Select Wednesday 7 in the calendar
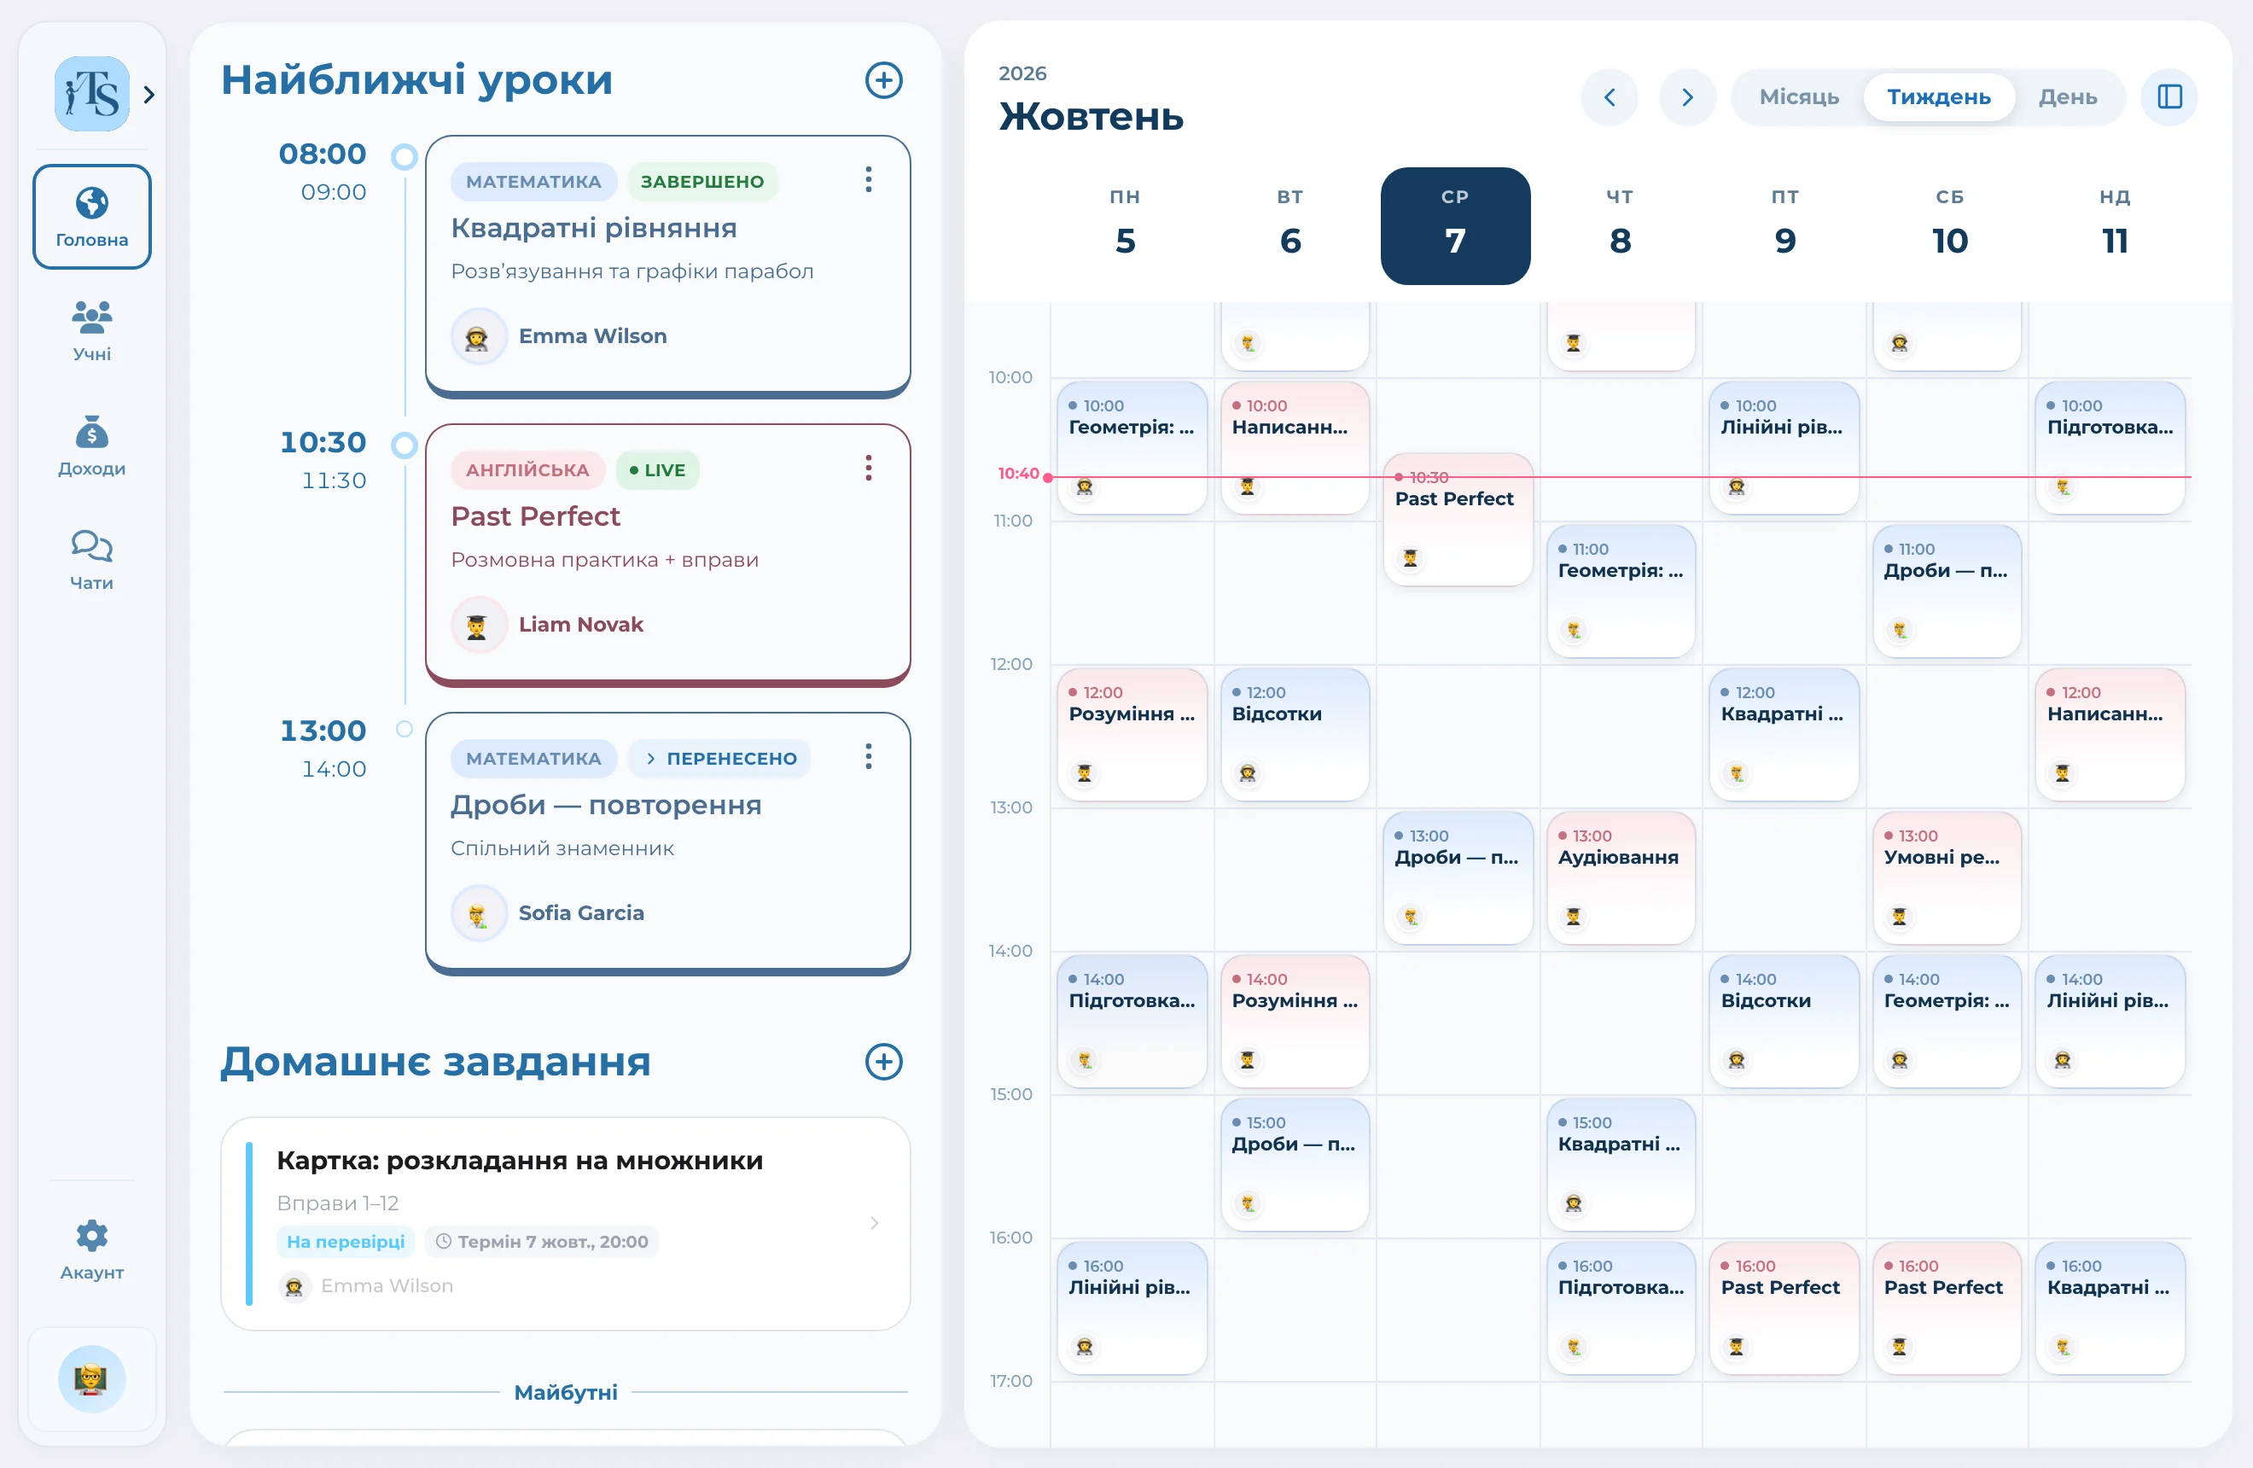 click(x=1455, y=226)
